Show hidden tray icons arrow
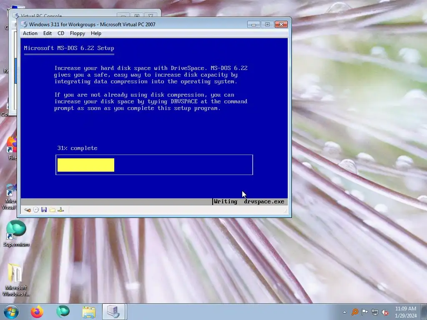Viewport: 427px width, 320px height. point(345,312)
